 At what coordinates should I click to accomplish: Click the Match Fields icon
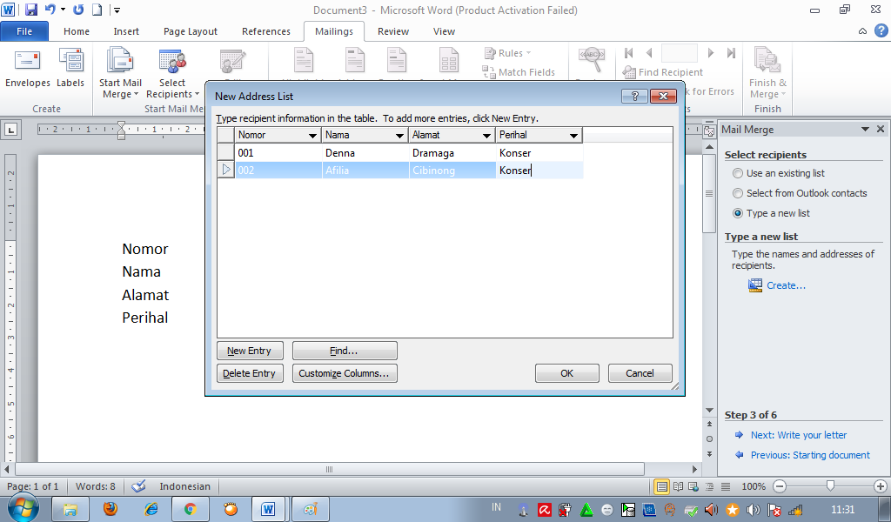pyautogui.click(x=520, y=72)
